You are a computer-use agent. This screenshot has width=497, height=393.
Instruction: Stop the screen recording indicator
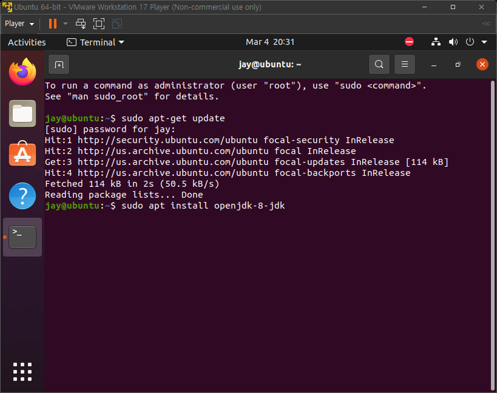408,42
